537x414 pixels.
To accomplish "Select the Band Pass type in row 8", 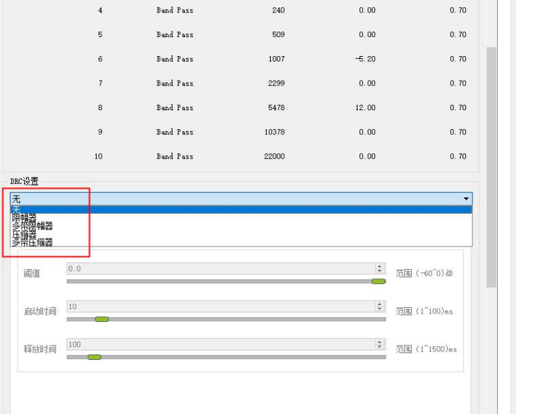I will coord(175,108).
